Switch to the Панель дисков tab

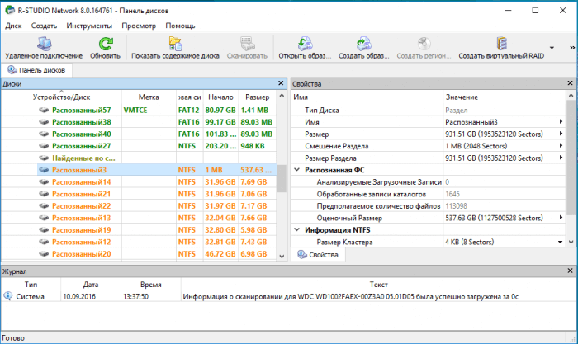pos(37,70)
